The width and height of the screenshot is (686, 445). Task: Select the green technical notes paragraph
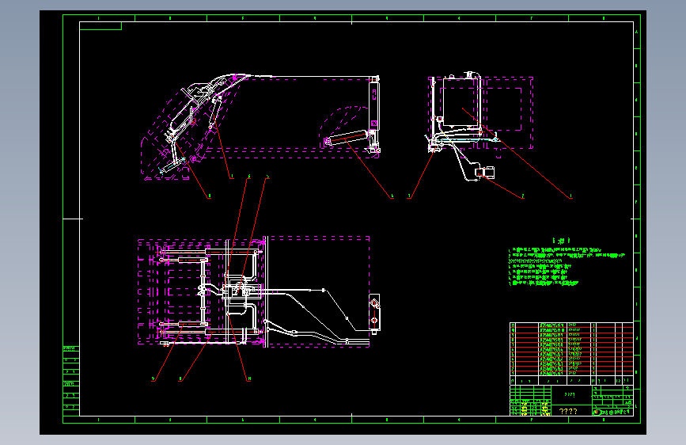click(x=566, y=267)
